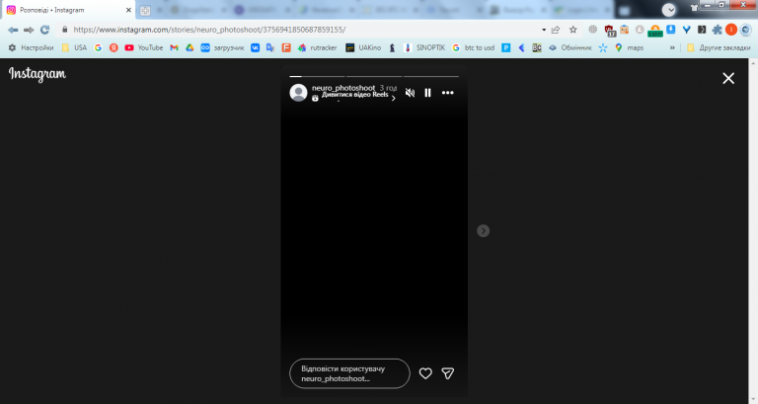Open the share page icon in the address bar
Image resolution: width=758 pixels, height=404 pixels.
[x=556, y=30]
